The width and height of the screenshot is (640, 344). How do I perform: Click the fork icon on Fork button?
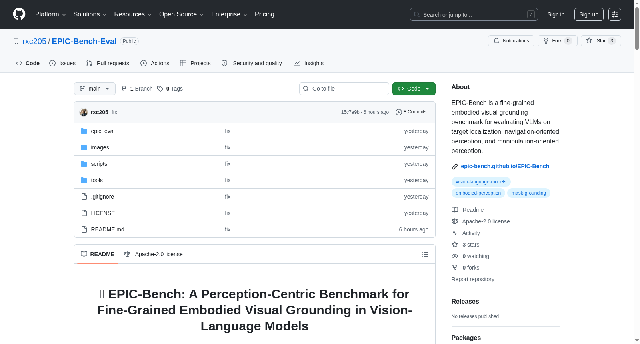pyautogui.click(x=546, y=41)
